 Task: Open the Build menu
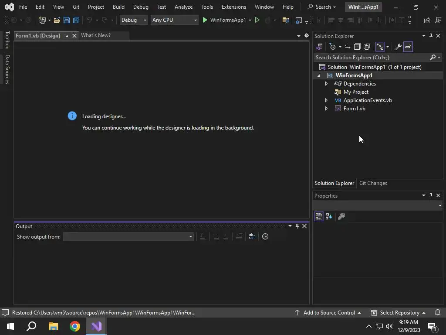point(118,7)
